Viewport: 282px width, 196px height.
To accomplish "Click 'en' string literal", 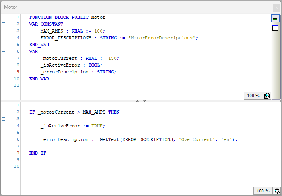I will (x=226, y=140).
